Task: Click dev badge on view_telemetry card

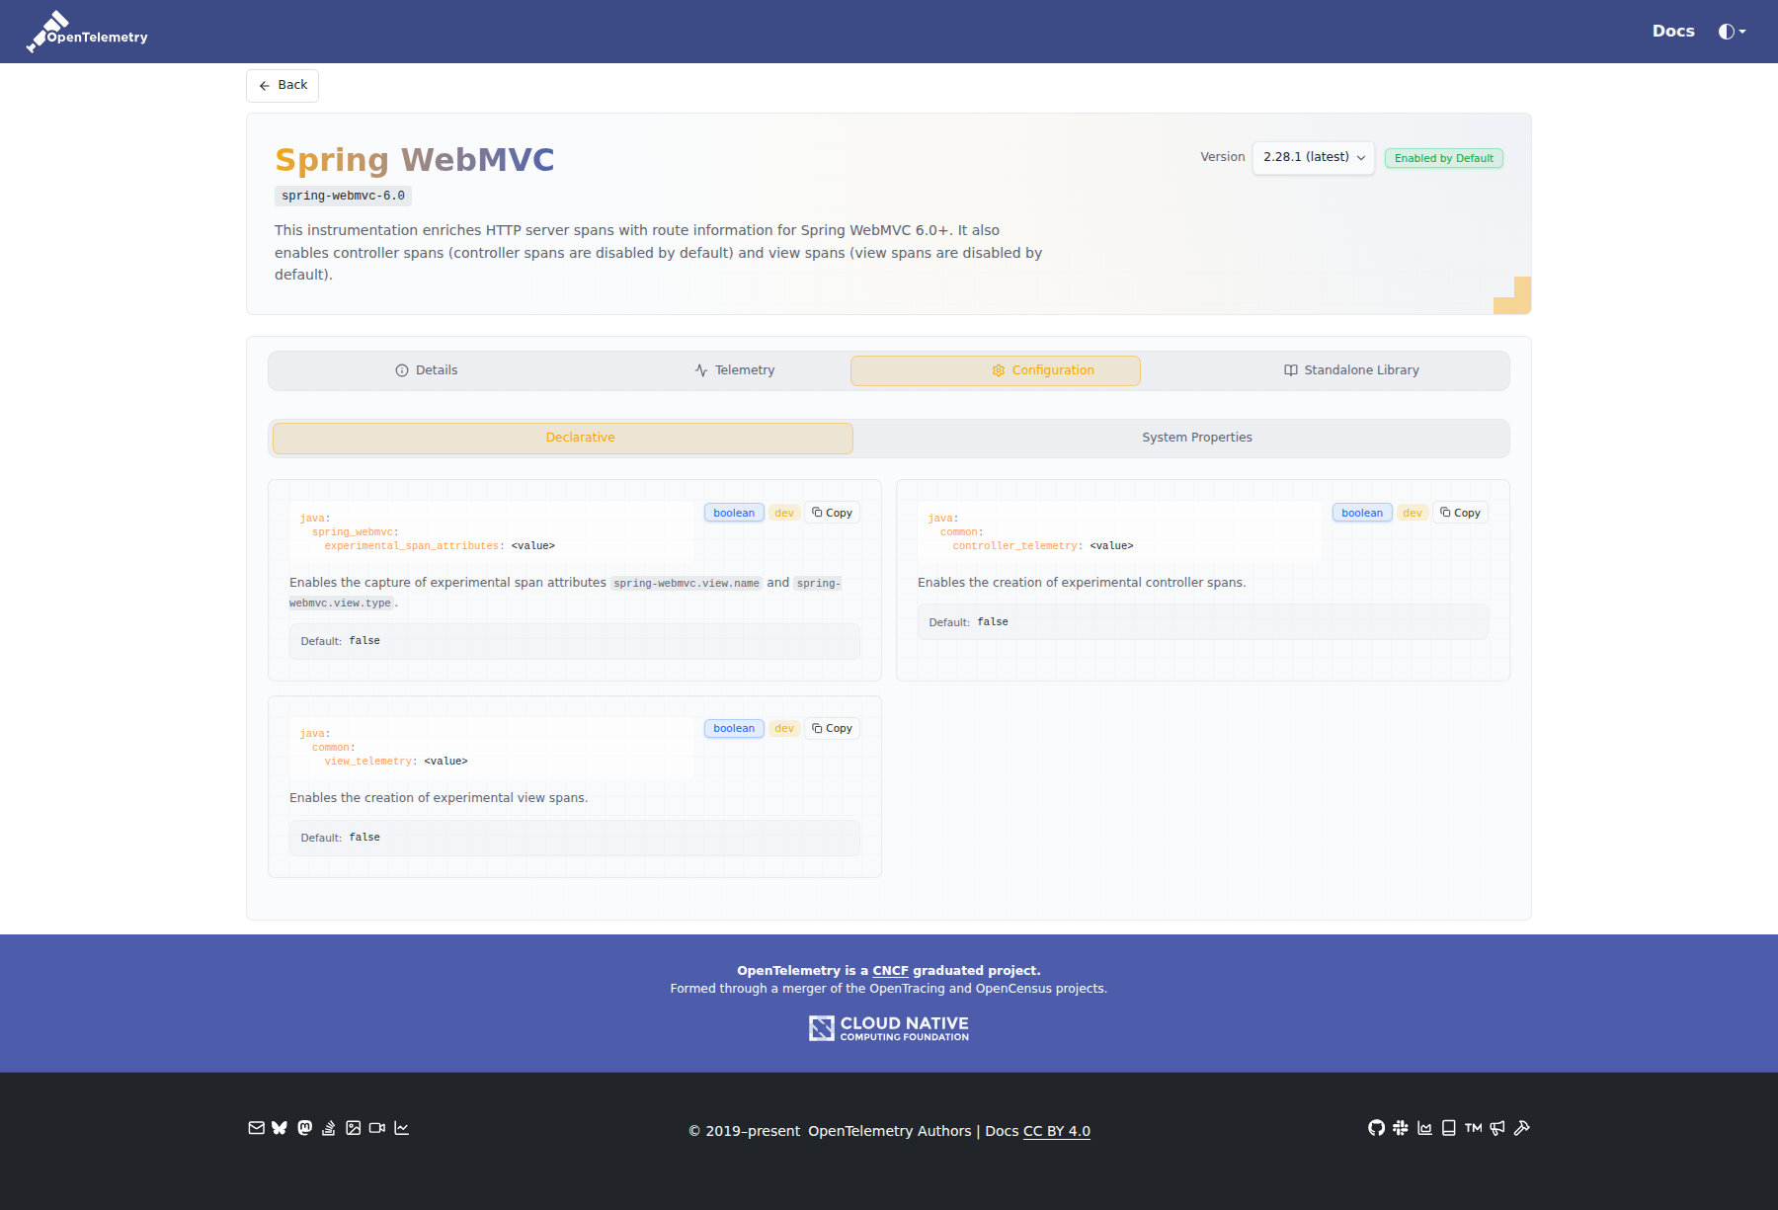Action: coord(784,728)
